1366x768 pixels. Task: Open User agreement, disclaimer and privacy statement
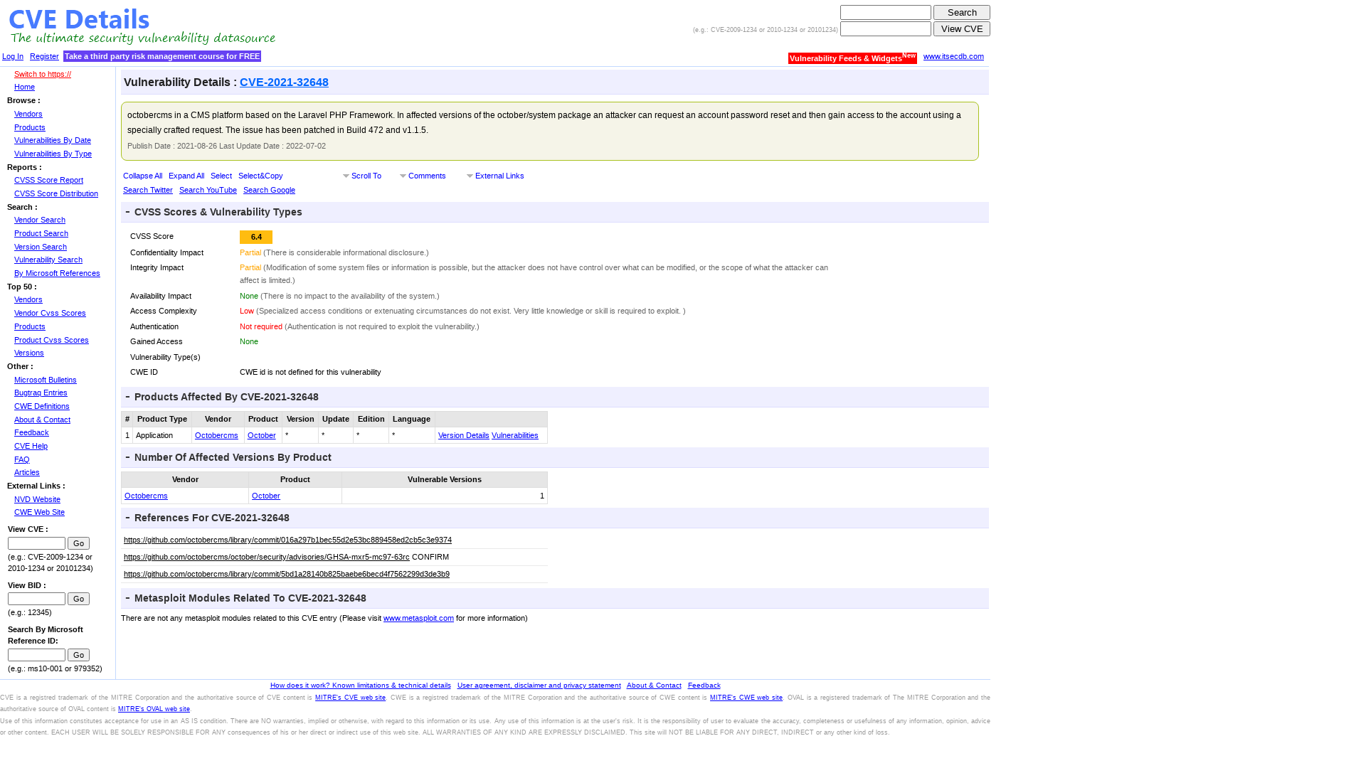coord(539,686)
